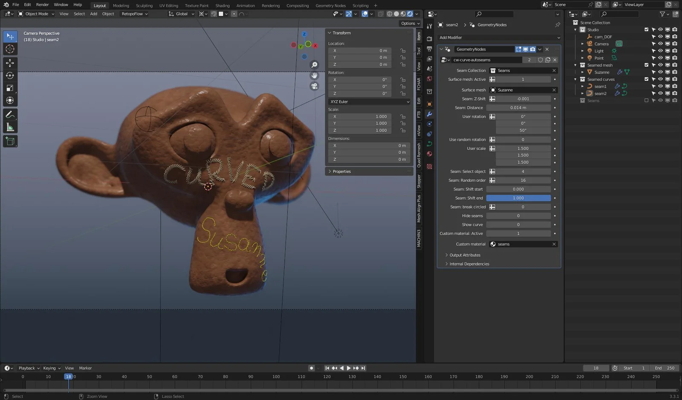Switch to the Shading workspace tab
The image size is (682, 400).
[x=222, y=5]
